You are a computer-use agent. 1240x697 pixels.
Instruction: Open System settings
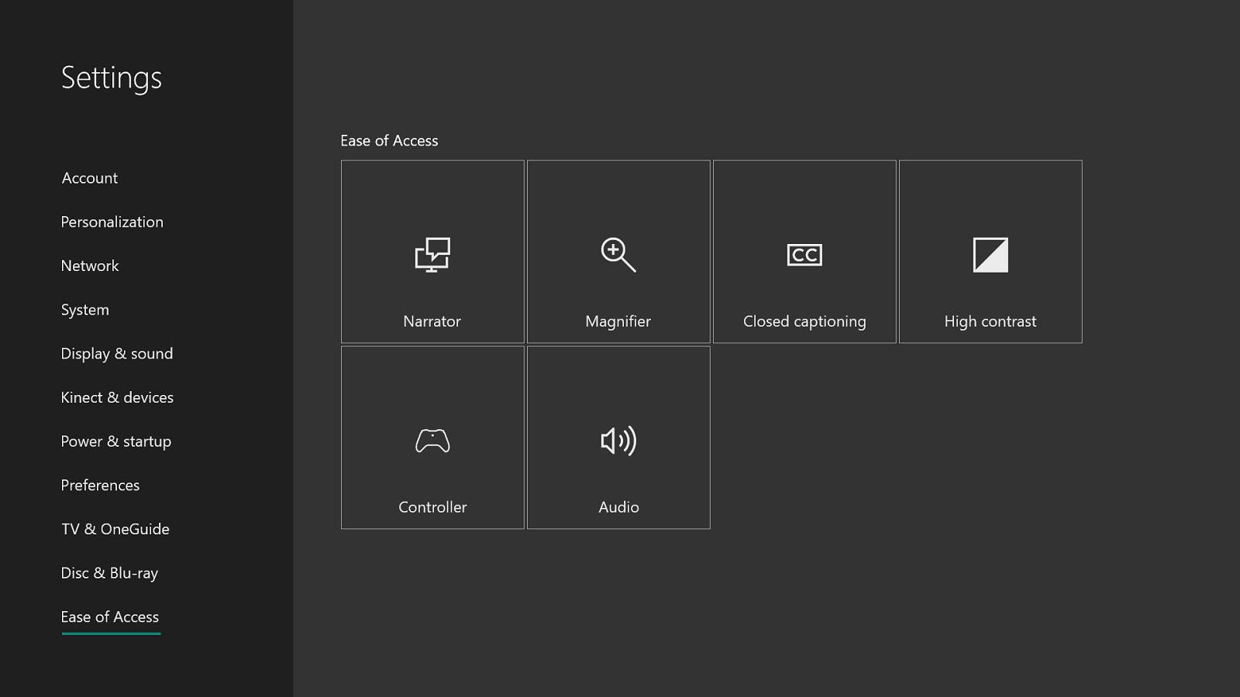[x=84, y=309]
